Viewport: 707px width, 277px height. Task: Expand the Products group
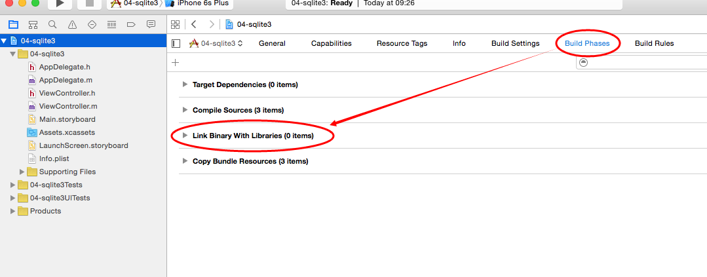click(x=12, y=211)
